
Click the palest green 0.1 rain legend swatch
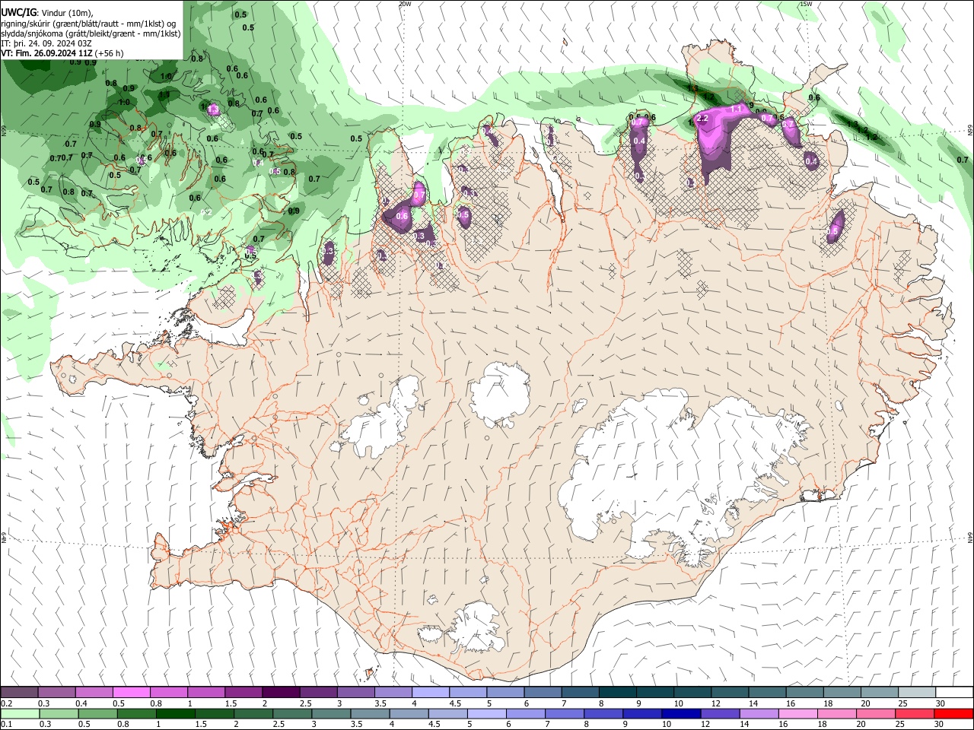pyautogui.click(x=19, y=713)
